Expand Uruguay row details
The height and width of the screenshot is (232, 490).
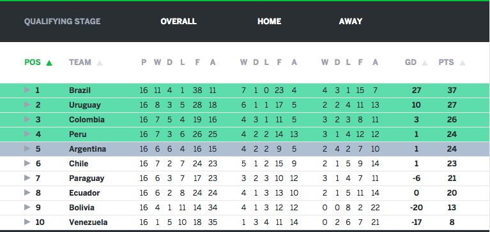27,105
